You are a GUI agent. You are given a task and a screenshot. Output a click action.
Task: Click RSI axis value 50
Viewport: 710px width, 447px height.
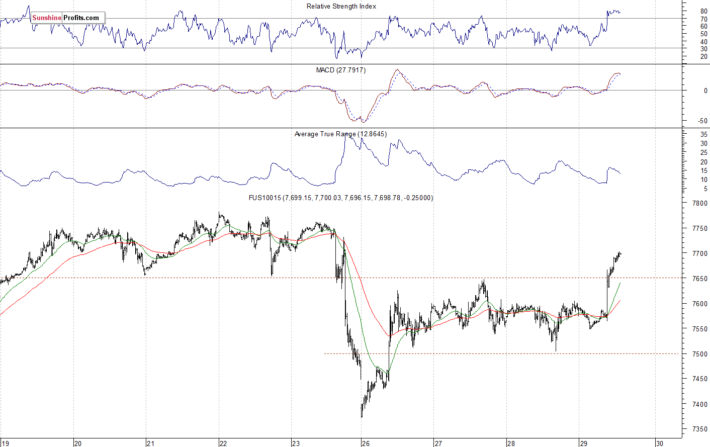coord(704,34)
